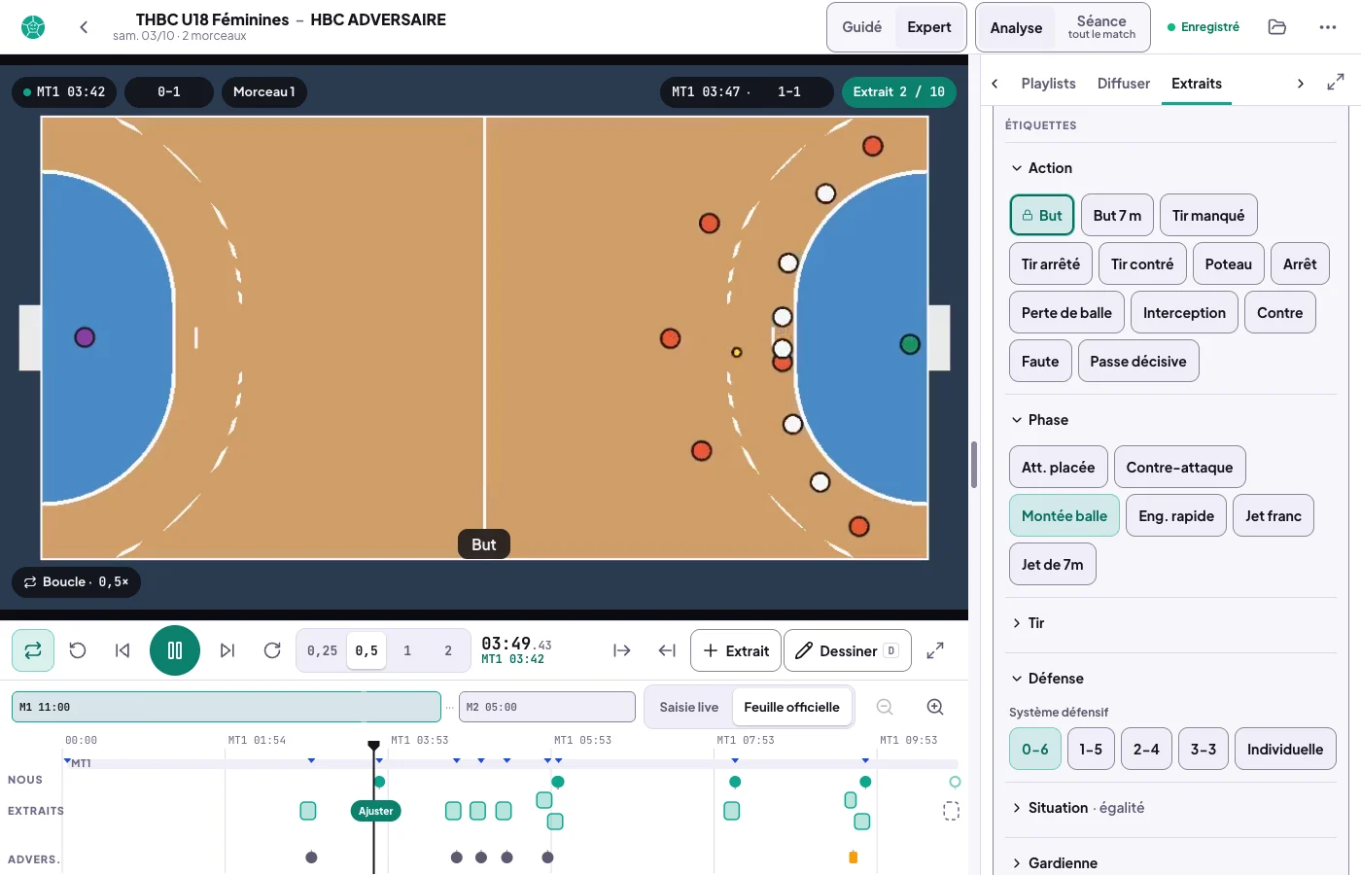Image resolution: width=1361 pixels, height=875 pixels.
Task: Toggle loop playback button
Action: (x=33, y=650)
